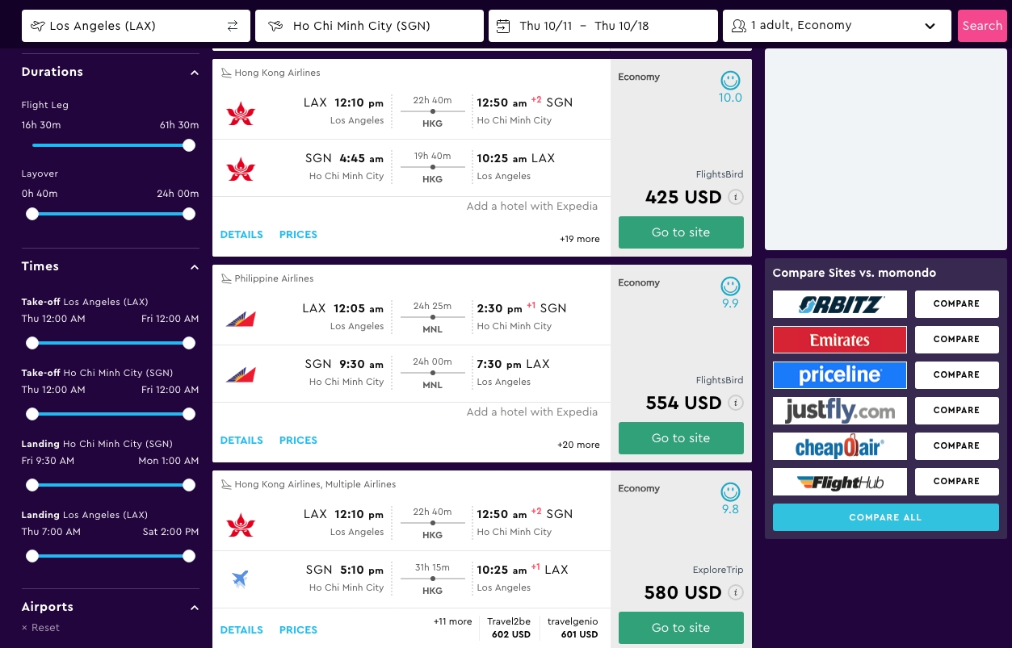Collapse the Airports filter section
1012x648 pixels.
(194, 608)
